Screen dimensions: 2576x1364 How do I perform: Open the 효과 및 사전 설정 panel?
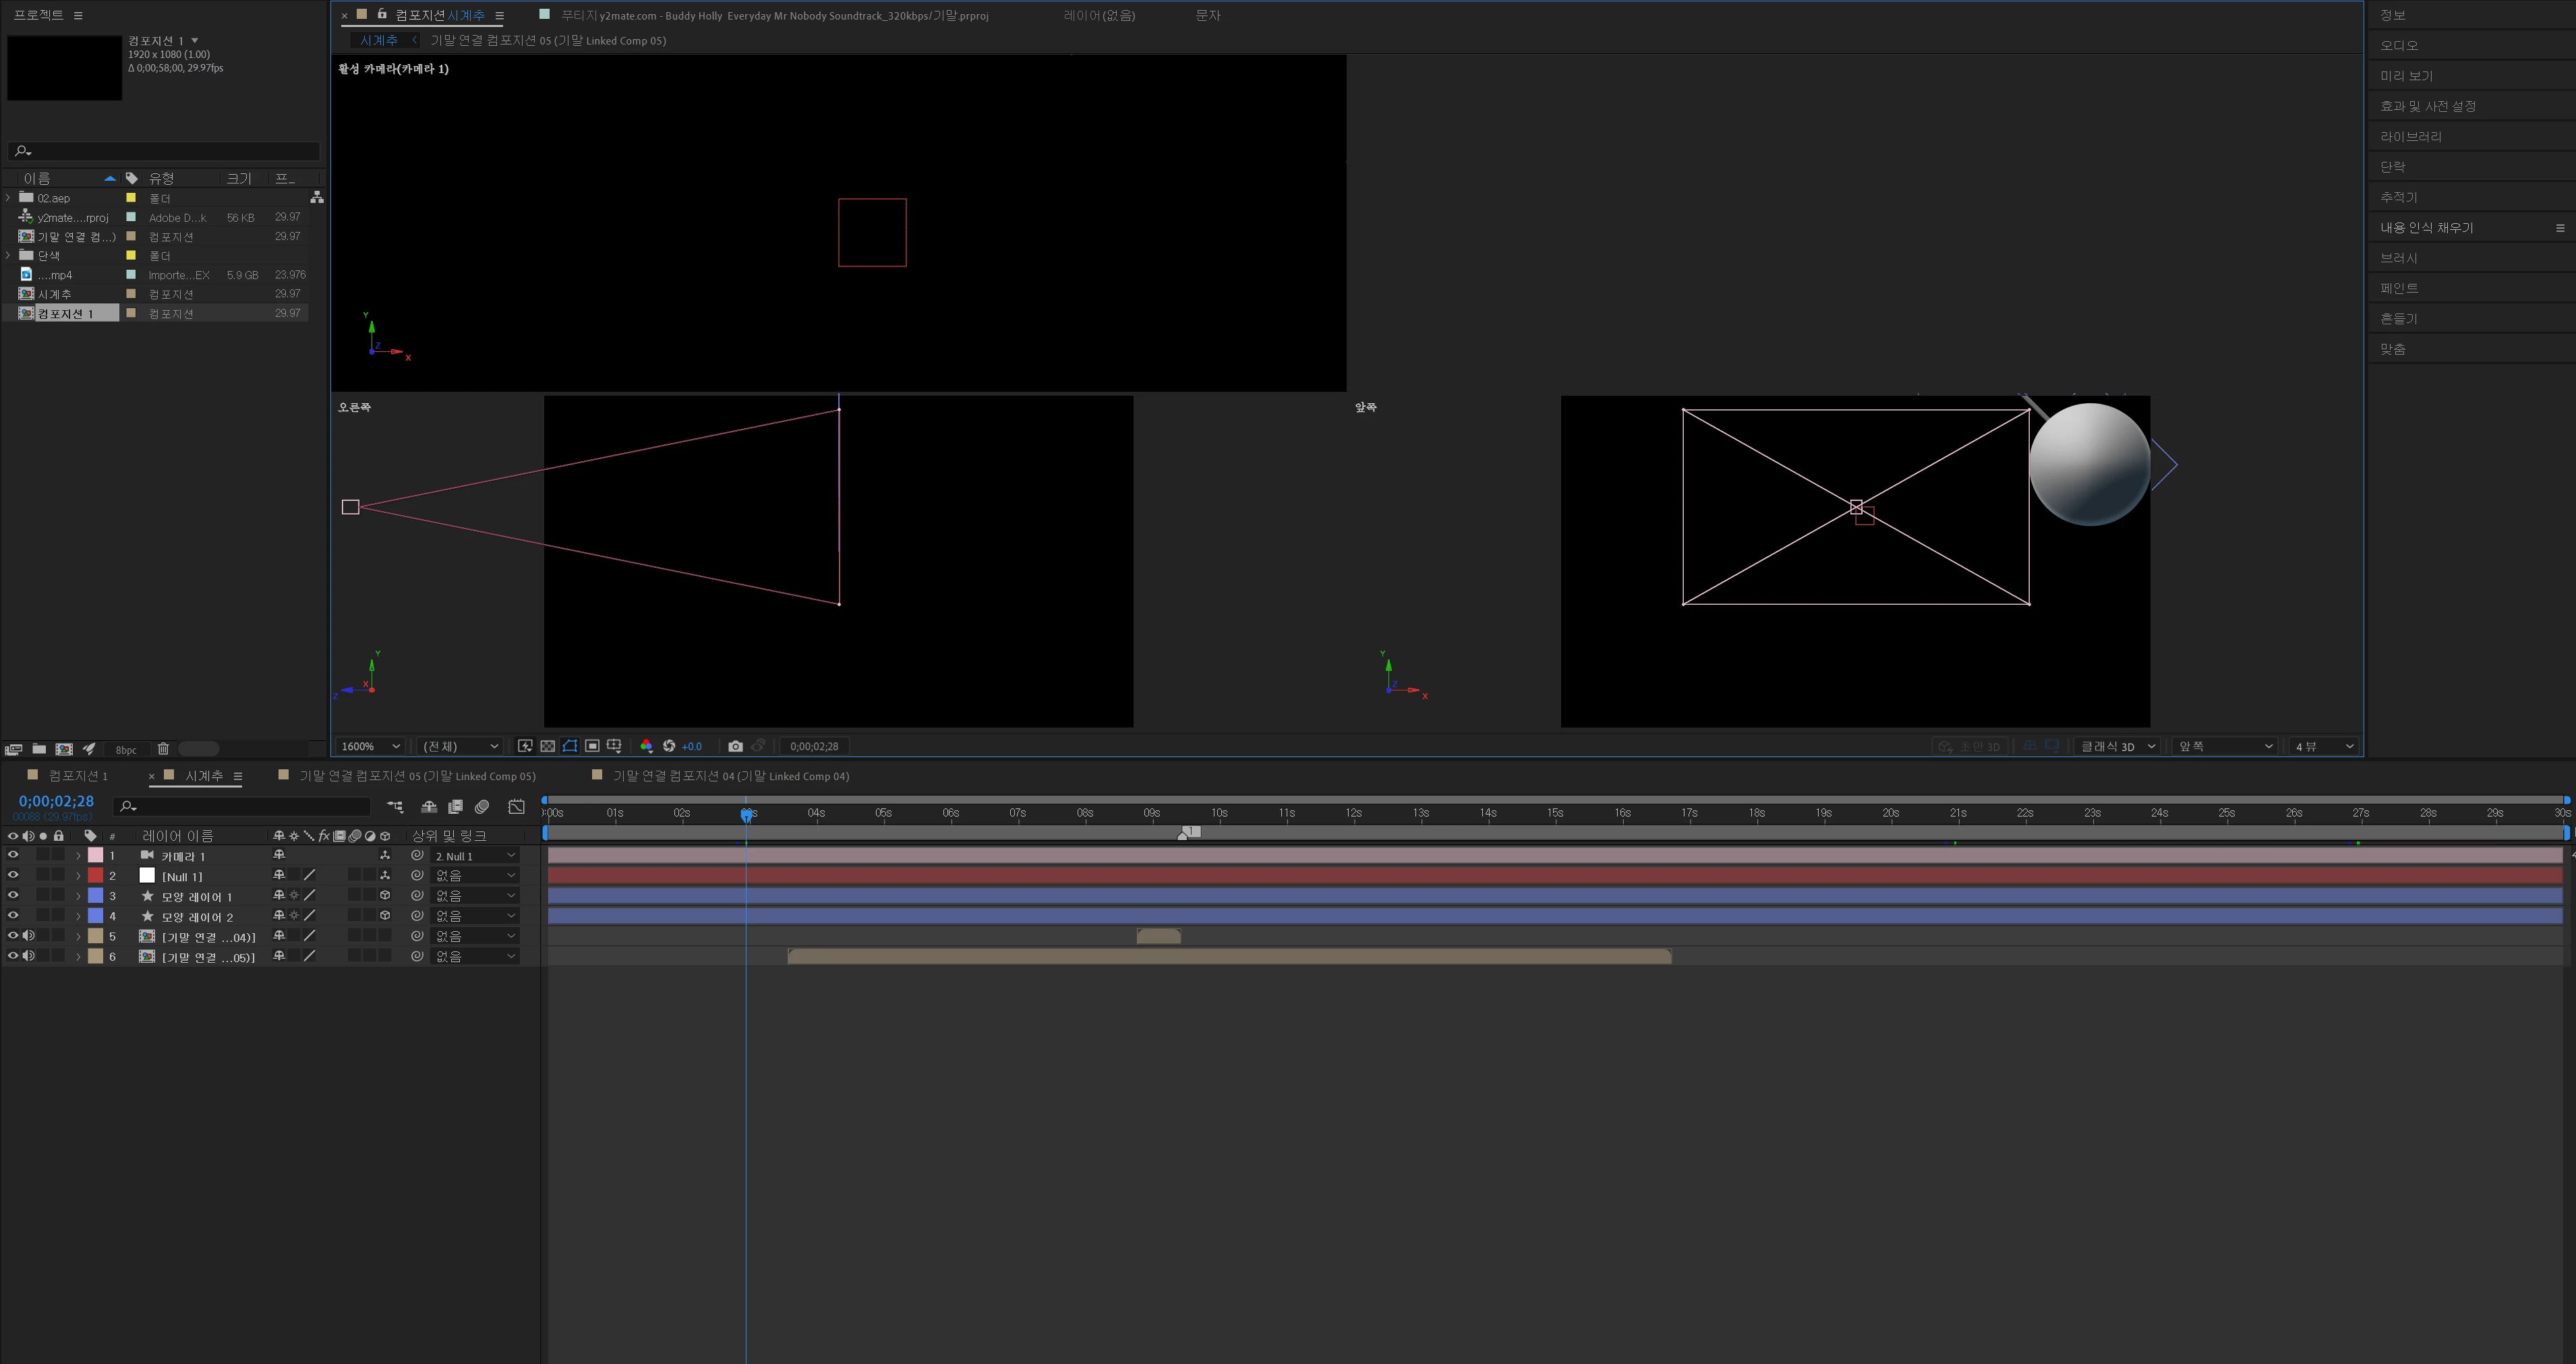[x=2427, y=106]
